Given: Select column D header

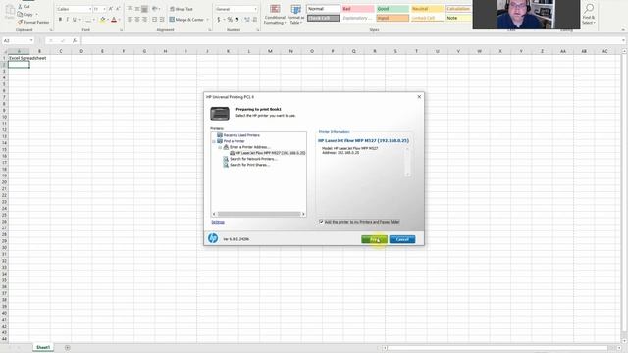Looking at the screenshot, I should pos(81,51).
